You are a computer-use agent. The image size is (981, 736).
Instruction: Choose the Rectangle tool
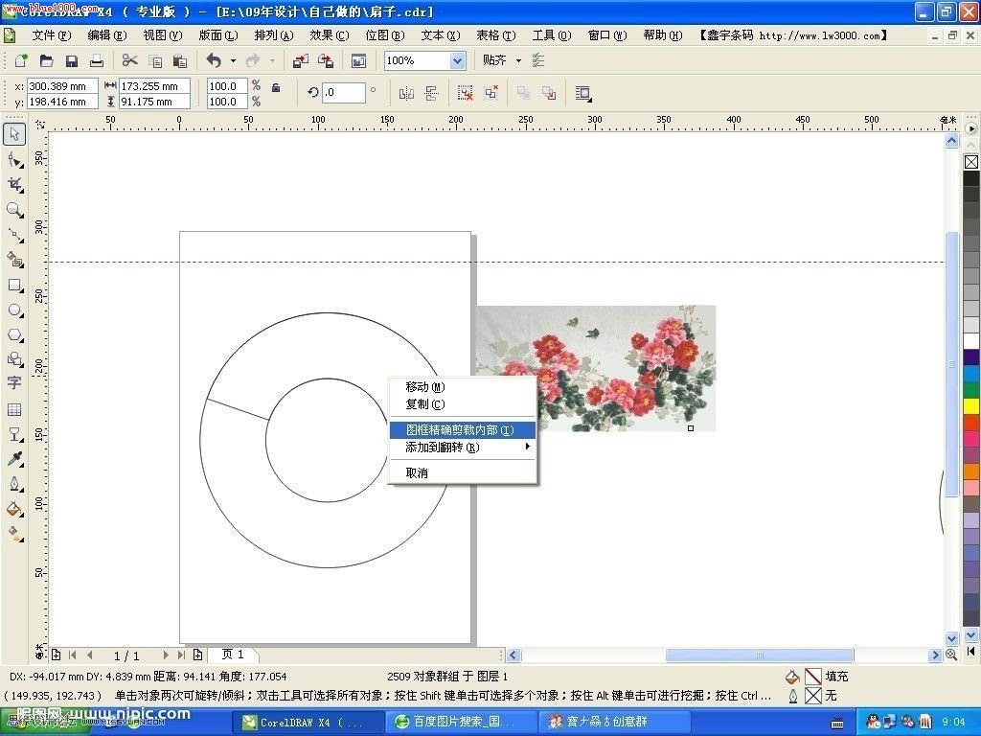13,286
